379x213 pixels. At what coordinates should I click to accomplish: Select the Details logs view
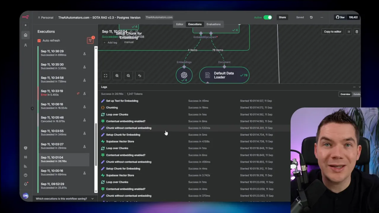point(357,94)
